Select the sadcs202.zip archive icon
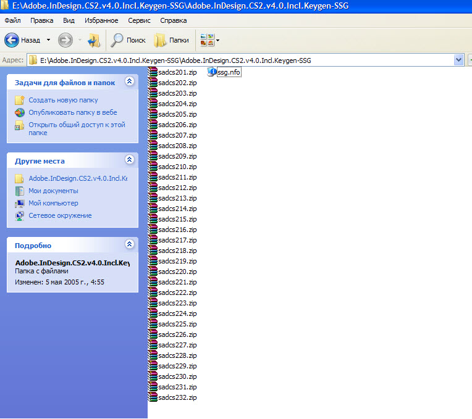Viewport: 472px width, 419px height. (153, 83)
